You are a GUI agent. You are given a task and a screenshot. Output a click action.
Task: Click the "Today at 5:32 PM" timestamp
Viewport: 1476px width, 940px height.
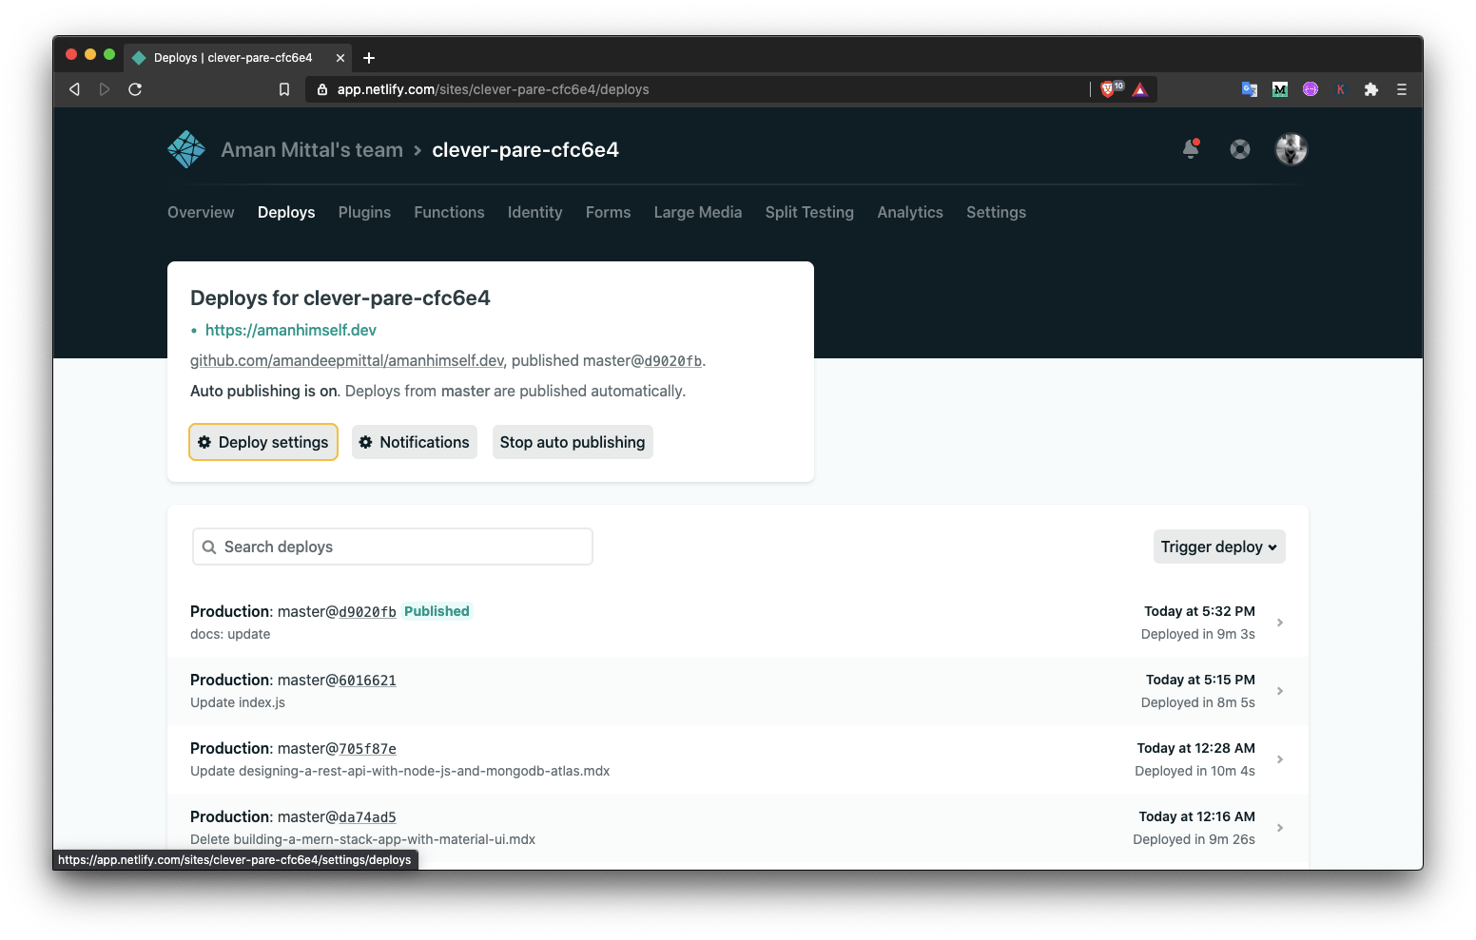[1199, 611]
